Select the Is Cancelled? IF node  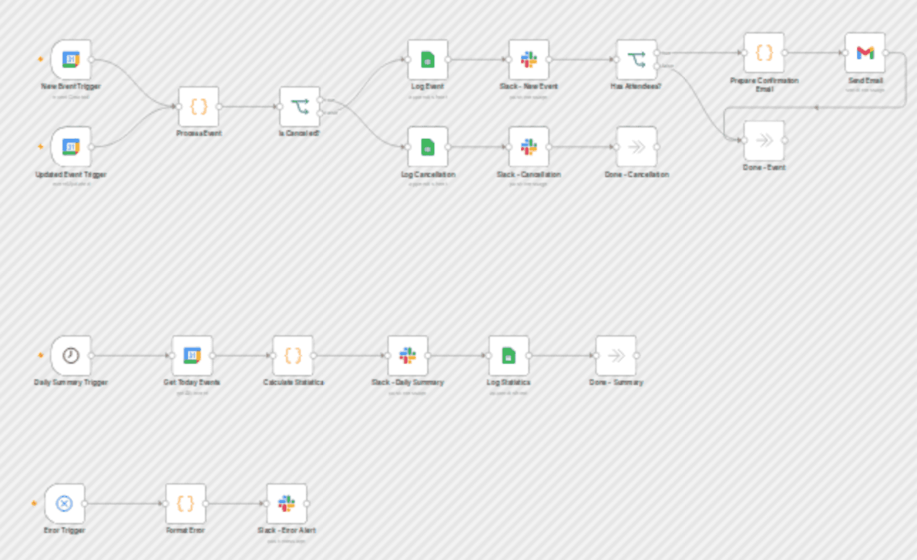pyautogui.click(x=300, y=107)
